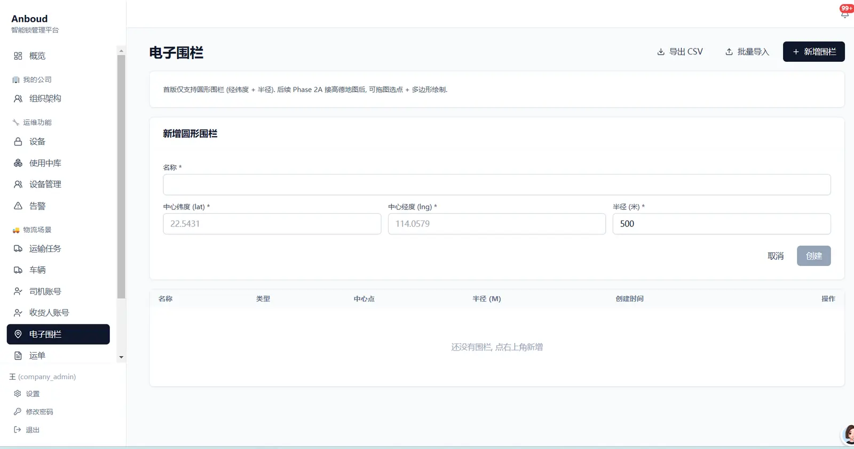Click the upload icon beside 批量导入
854x449 pixels.
729,52
